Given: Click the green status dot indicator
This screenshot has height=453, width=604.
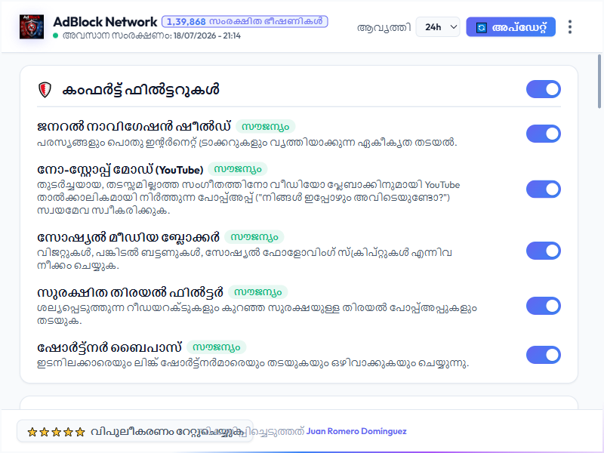Looking at the screenshot, I should 56,35.
